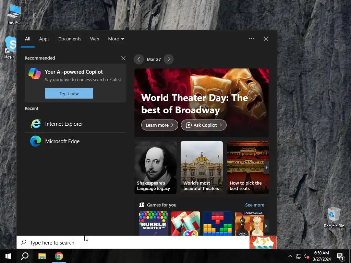Click the Mar 27 date label
This screenshot has width=351, height=263.
click(x=154, y=59)
